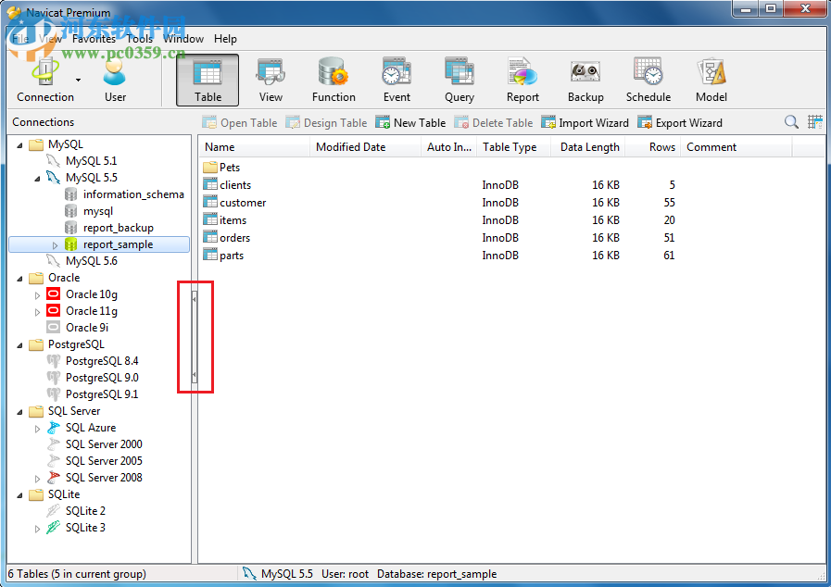Switch to the View objects icon

click(271, 81)
